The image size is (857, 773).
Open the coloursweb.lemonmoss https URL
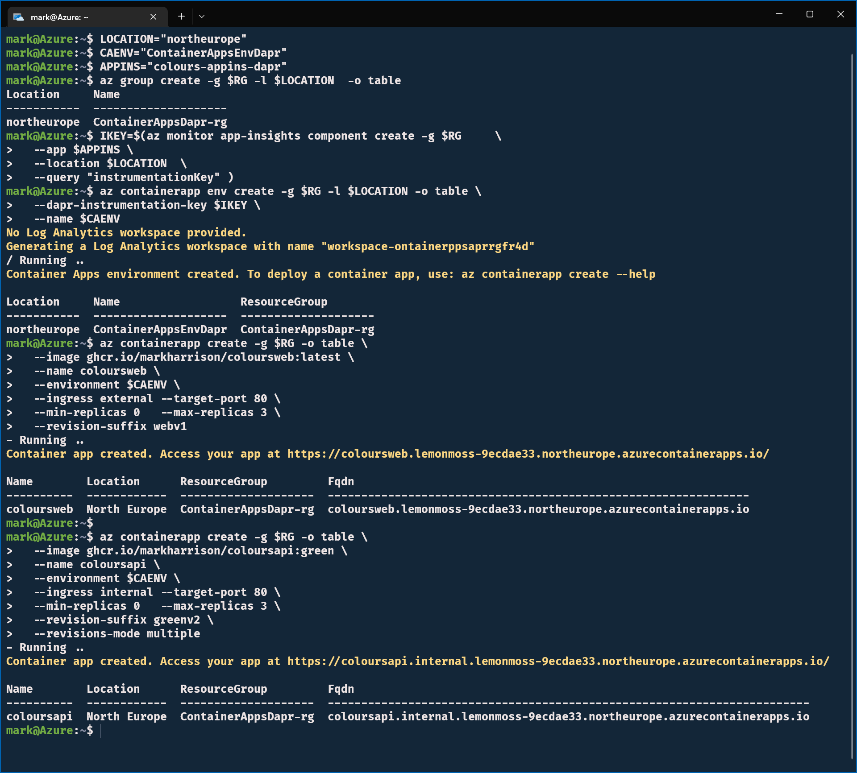[x=528, y=454]
